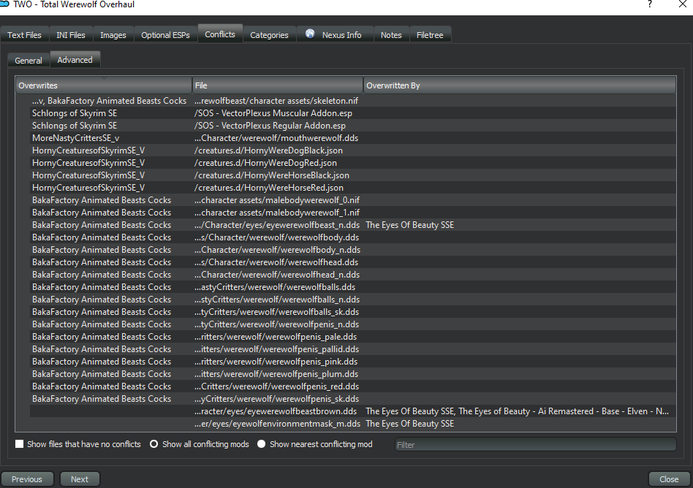Sort by the Overwrites column header
This screenshot has width=693, height=488.
[x=103, y=85]
